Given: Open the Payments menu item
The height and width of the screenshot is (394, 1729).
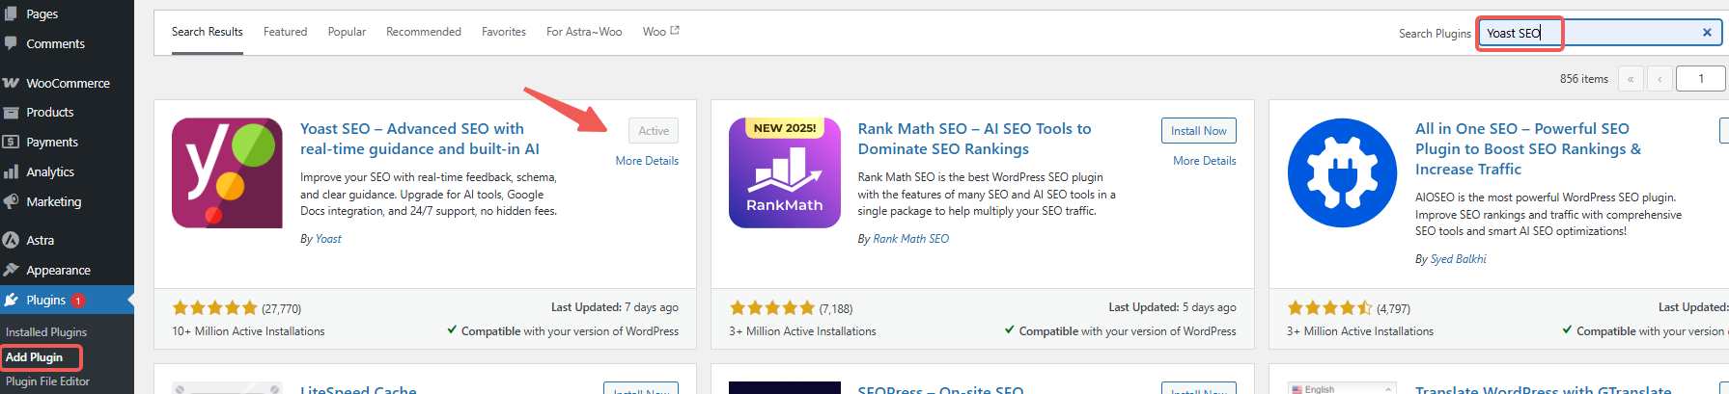Looking at the screenshot, I should [52, 142].
